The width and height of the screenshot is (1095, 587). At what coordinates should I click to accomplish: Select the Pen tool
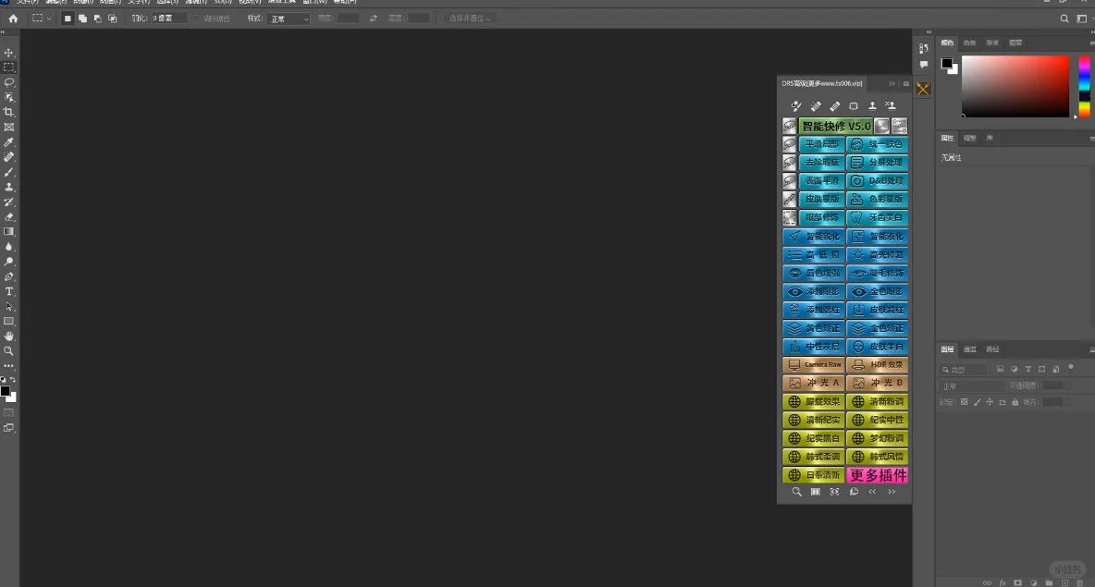8,276
